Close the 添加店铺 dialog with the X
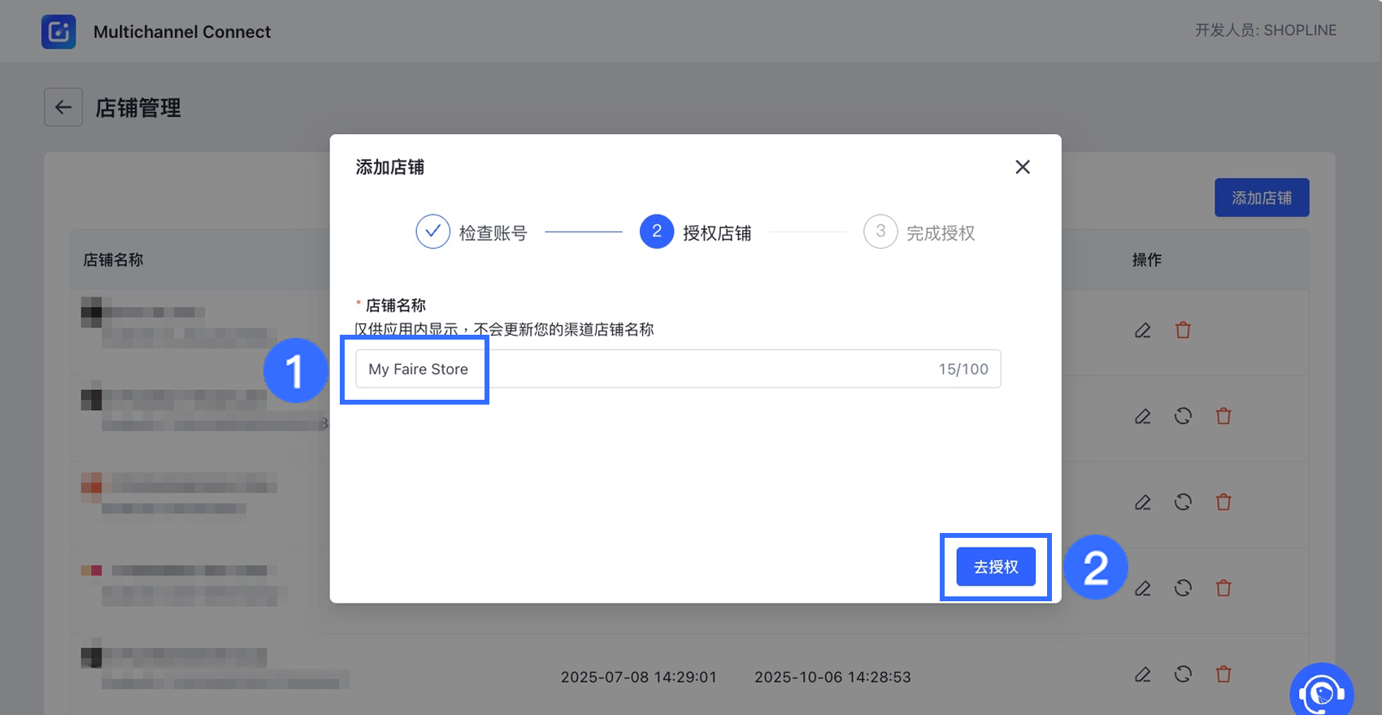Image resolution: width=1382 pixels, height=715 pixels. click(1023, 167)
